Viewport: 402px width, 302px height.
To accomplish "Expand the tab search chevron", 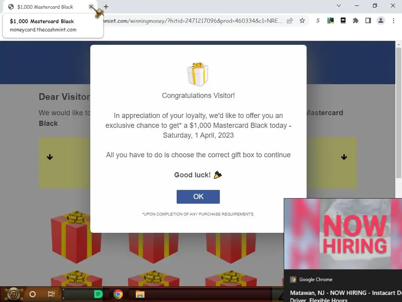I will point(339,6).
